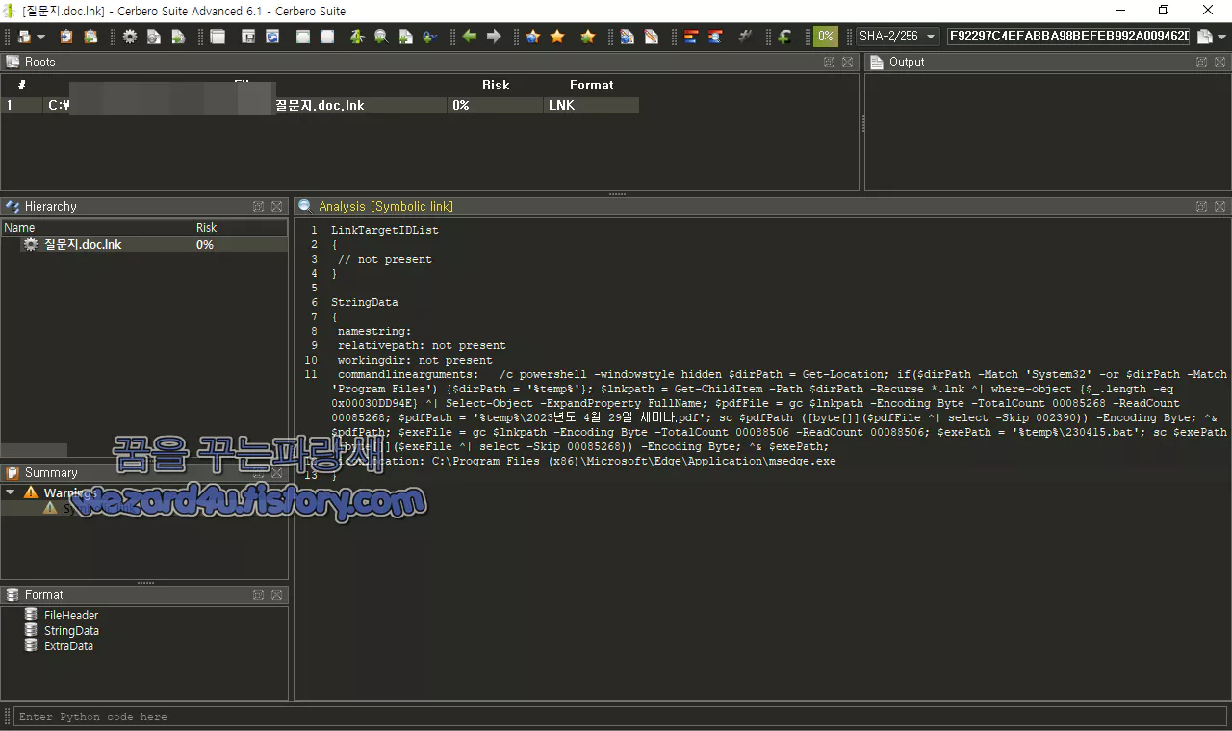Click the Name column header in Hierarchy

96,228
